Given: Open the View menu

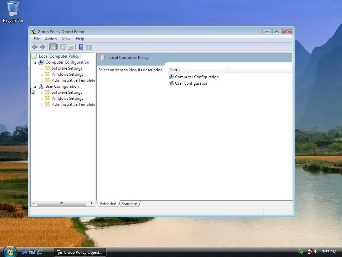Looking at the screenshot, I should tap(66, 39).
